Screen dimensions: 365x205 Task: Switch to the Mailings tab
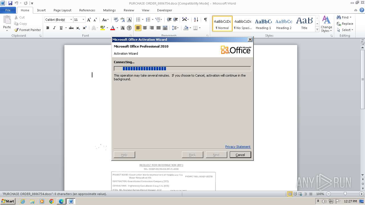[109, 10]
